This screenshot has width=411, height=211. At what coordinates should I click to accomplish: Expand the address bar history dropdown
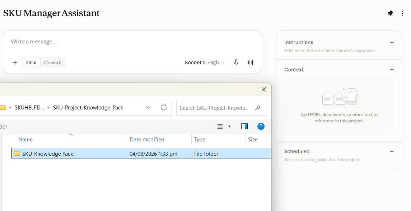(x=148, y=107)
